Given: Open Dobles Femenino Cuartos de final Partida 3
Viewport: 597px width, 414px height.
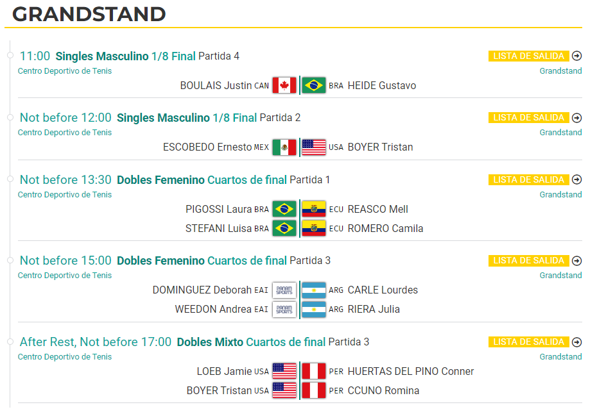Looking at the screenshot, I should [x=223, y=261].
